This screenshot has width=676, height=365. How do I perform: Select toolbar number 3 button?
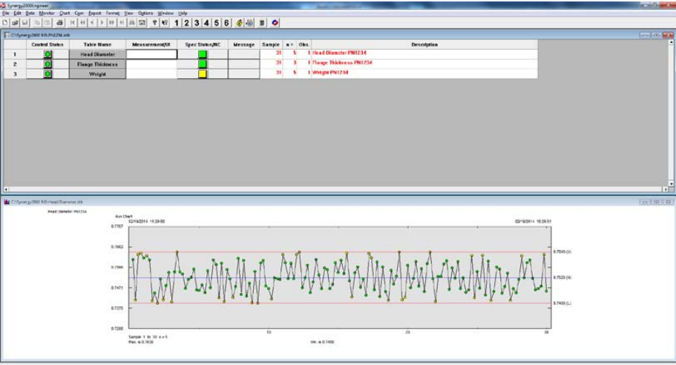click(x=197, y=23)
